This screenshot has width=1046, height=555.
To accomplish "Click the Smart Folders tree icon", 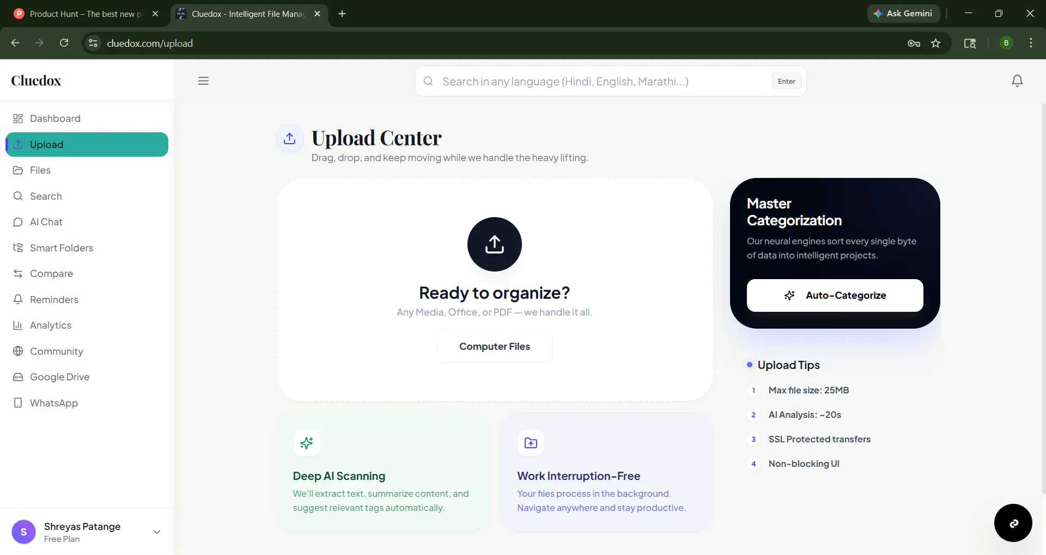I will [18, 248].
